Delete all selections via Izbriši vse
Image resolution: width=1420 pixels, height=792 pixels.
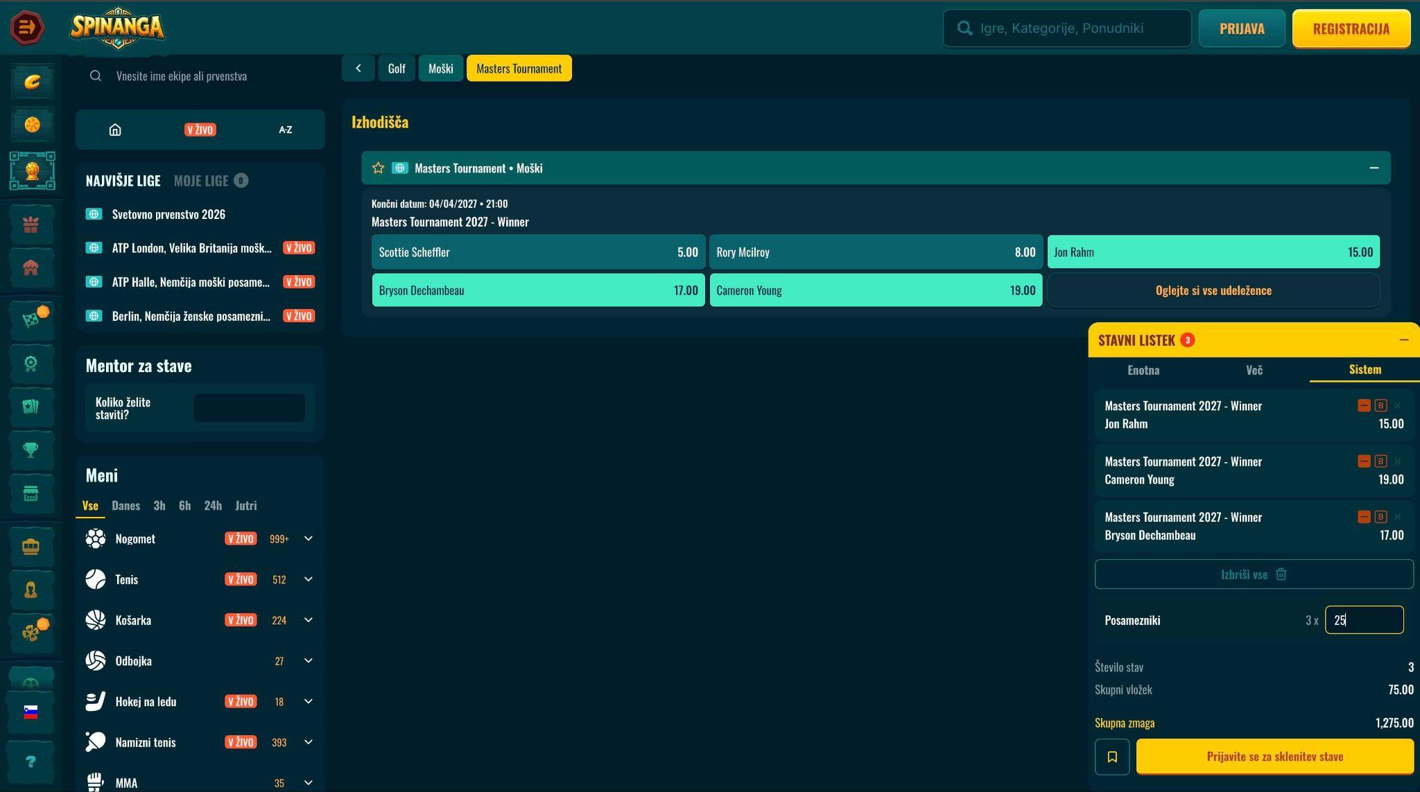1254,574
